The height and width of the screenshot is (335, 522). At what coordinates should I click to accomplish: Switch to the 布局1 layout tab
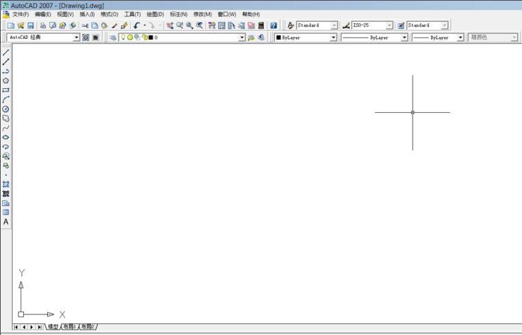70,327
